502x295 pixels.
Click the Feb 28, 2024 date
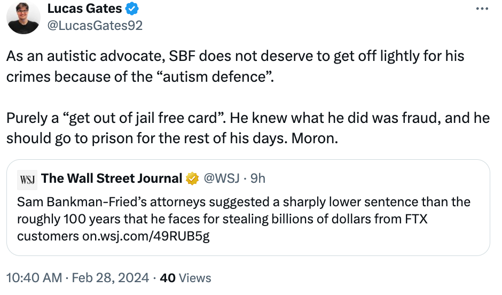tap(111, 278)
